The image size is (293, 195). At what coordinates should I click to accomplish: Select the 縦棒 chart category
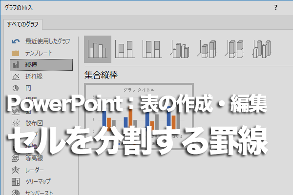[41, 65]
